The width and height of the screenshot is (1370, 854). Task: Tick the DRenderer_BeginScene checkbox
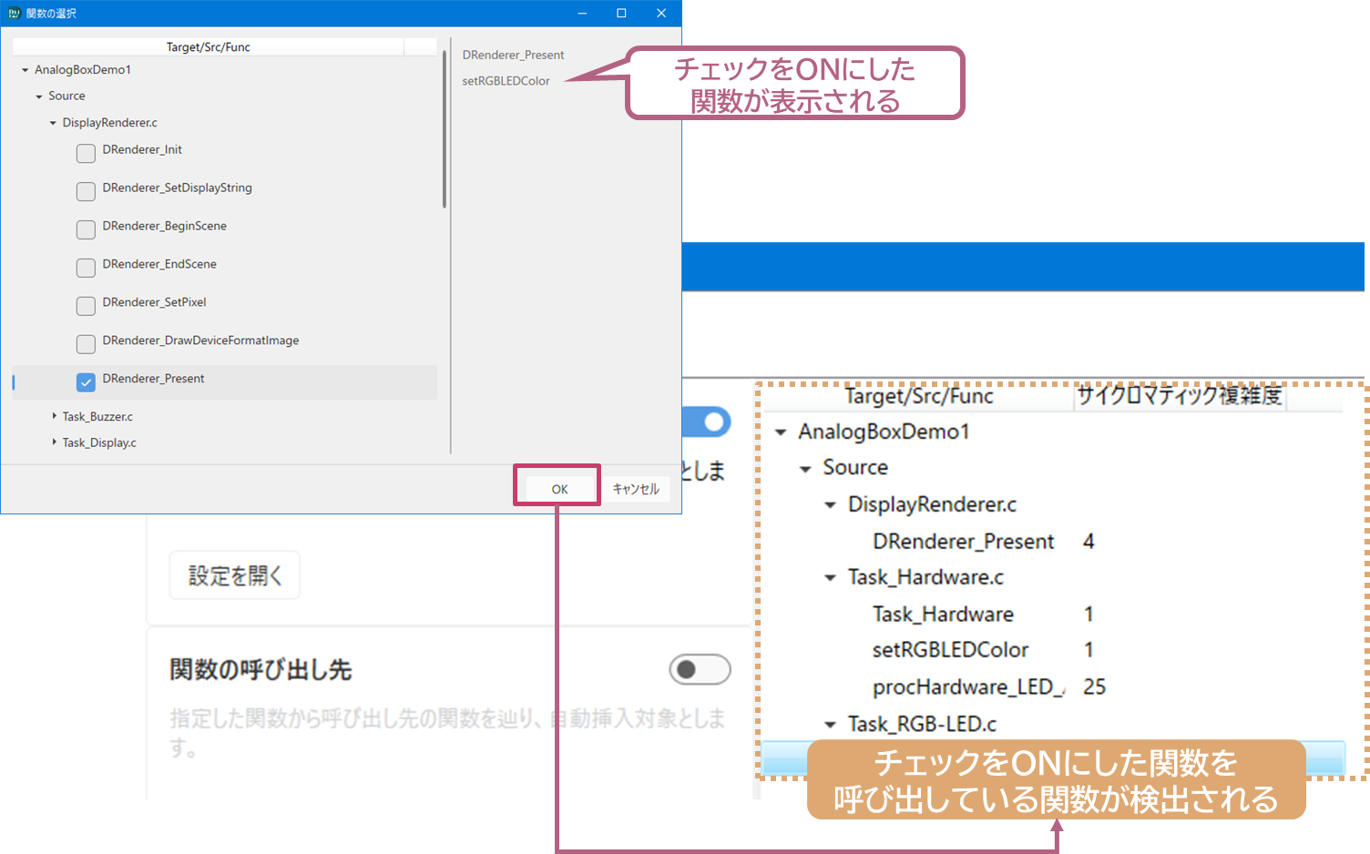coord(86,229)
